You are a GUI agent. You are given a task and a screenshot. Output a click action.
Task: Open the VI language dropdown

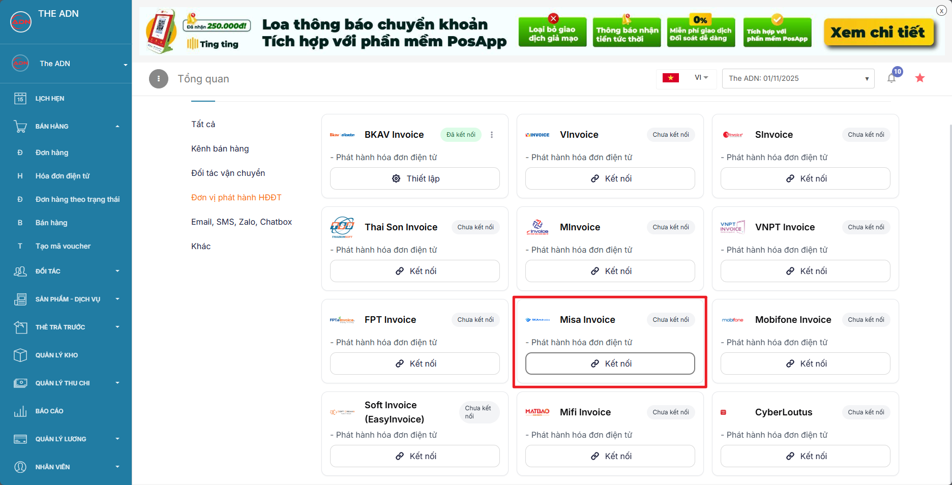click(701, 78)
